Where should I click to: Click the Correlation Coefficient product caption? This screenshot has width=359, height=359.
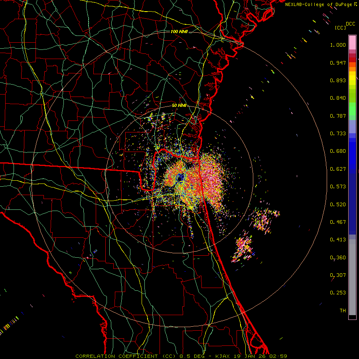coord(181,356)
